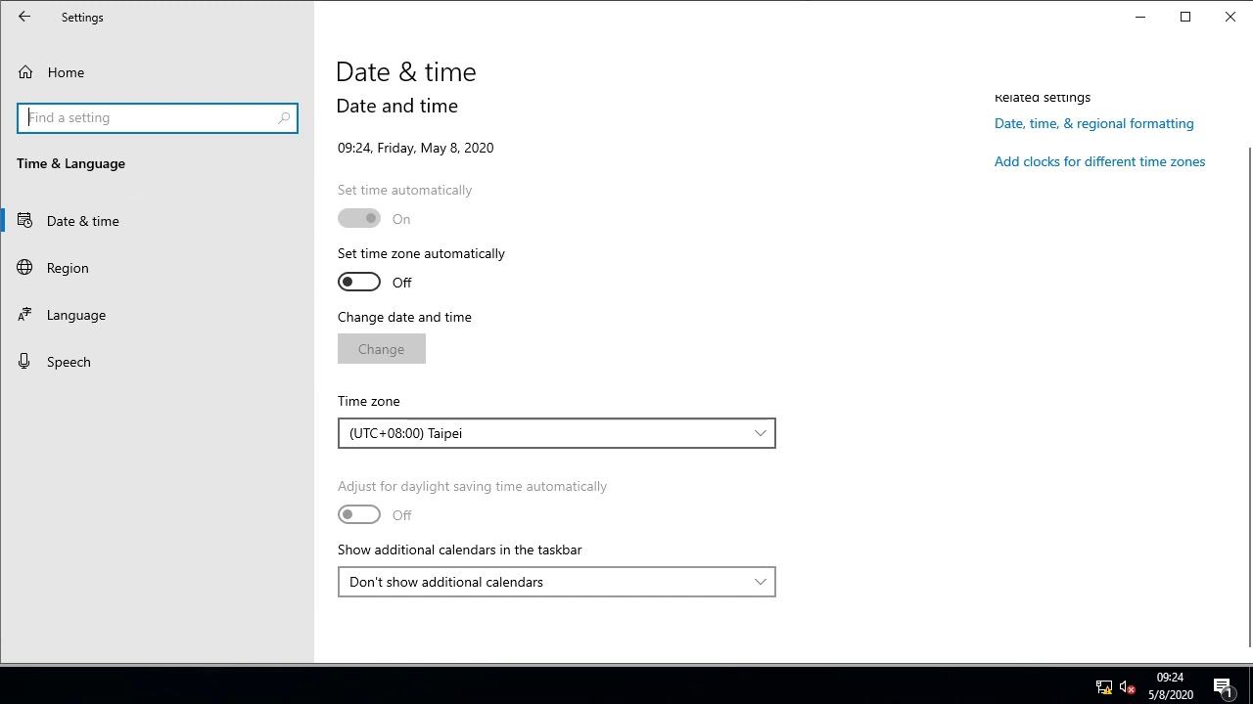The height and width of the screenshot is (704, 1253).
Task: Maximize the Settings window
Action: tap(1185, 17)
